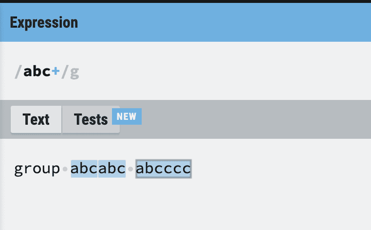Click the opening slash of the expression
Image resolution: width=371 pixels, height=230 pixels.
tap(19, 72)
